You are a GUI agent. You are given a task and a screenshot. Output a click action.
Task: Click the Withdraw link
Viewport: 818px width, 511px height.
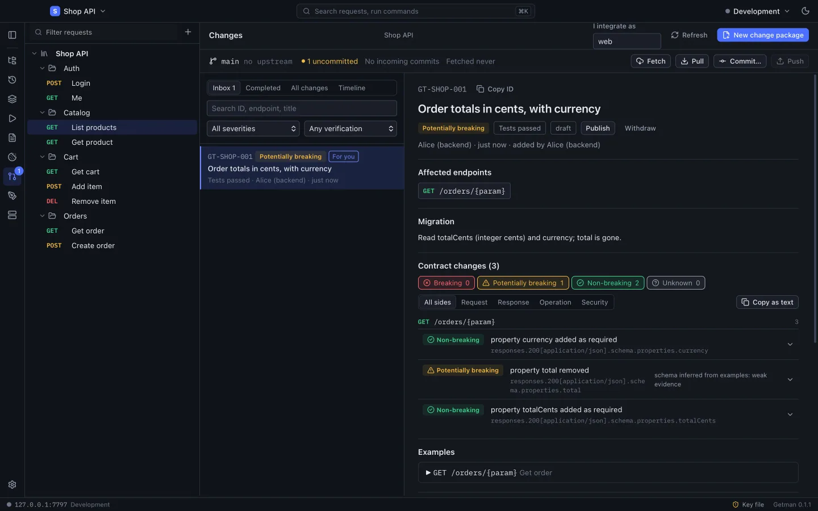click(640, 128)
